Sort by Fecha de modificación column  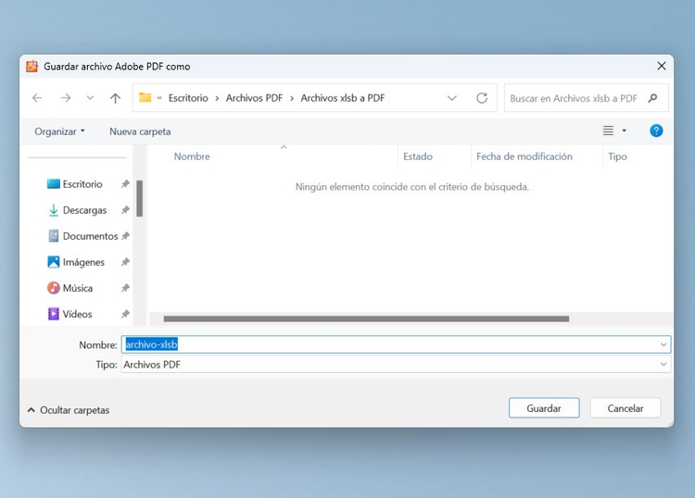click(524, 156)
